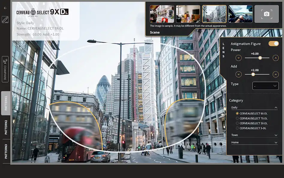Switch to the PATTERN3 tab
Viewport: 284px width, 178px height.
point(6,151)
